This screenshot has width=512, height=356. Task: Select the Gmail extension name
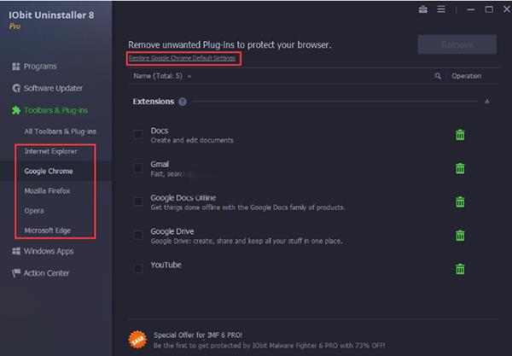(x=160, y=164)
